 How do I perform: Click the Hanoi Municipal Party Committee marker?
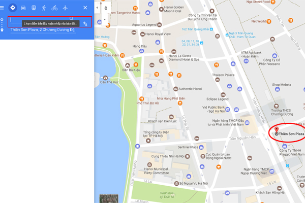(x=149, y=165)
